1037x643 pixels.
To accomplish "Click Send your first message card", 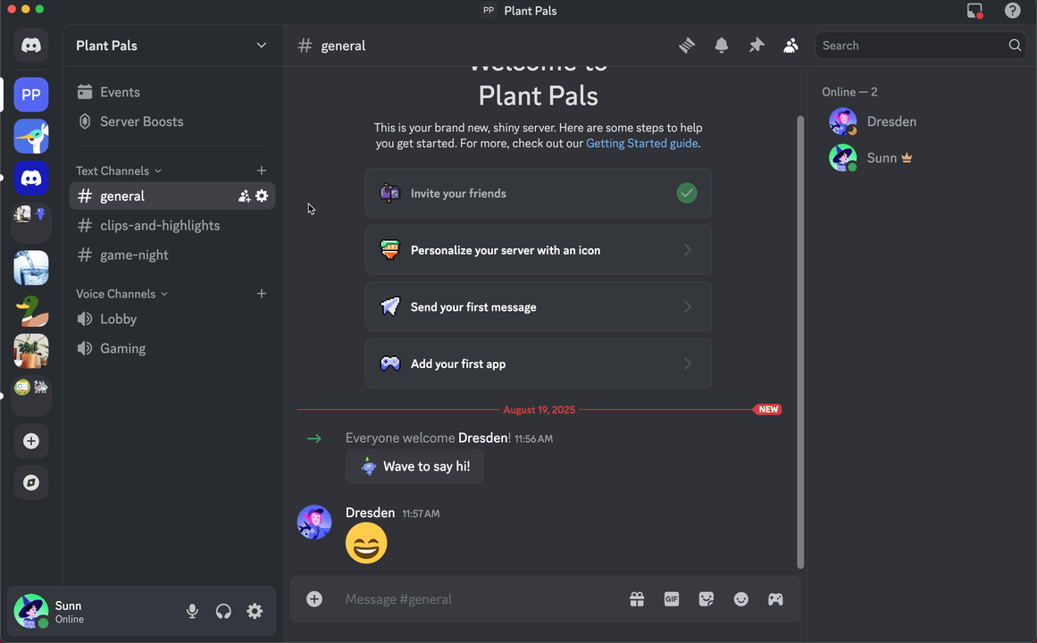I will coord(539,307).
